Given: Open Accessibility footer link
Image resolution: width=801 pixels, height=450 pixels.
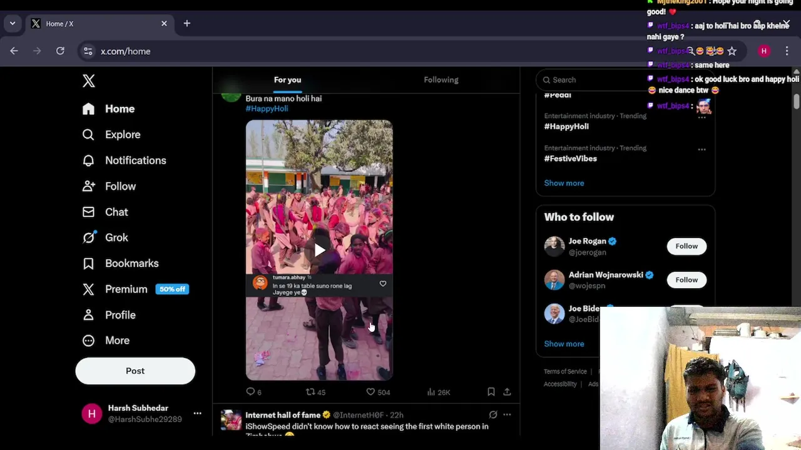Looking at the screenshot, I should [x=560, y=384].
